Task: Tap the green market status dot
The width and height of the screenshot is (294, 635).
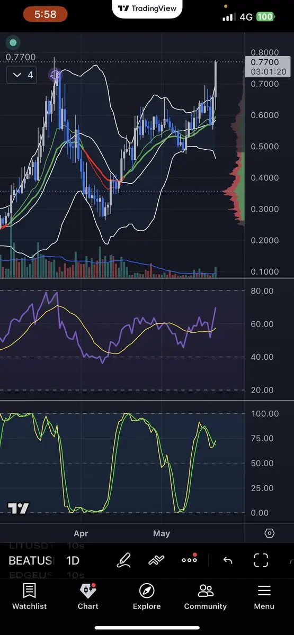Action: point(13,42)
